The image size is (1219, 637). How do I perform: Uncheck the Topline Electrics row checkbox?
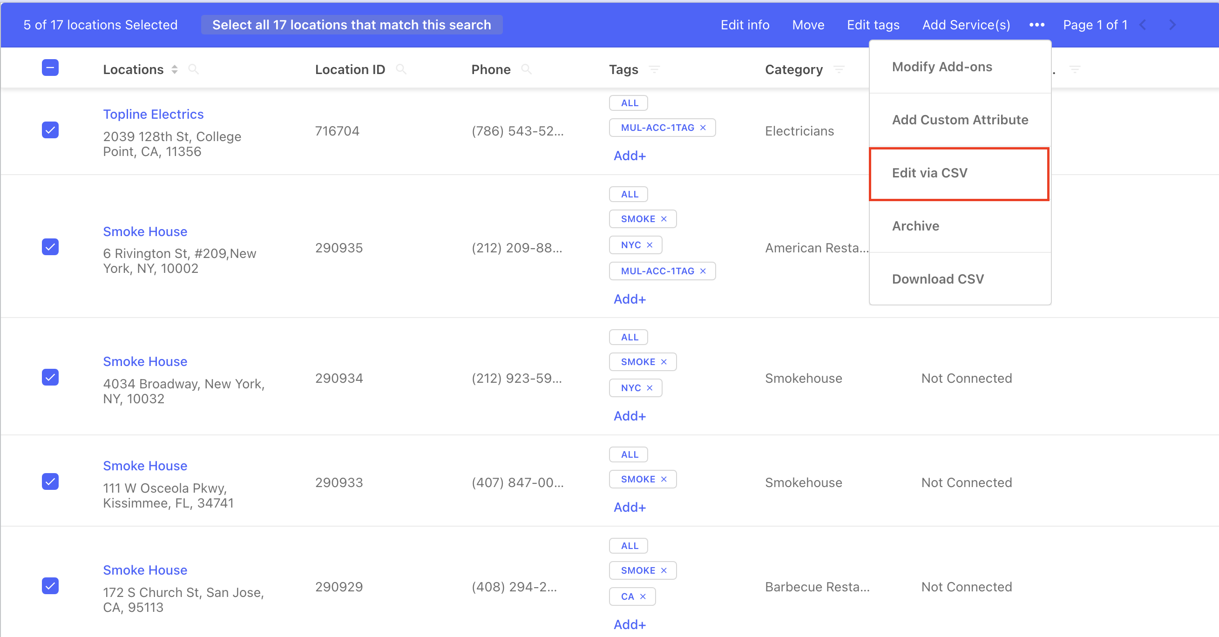[50, 129]
